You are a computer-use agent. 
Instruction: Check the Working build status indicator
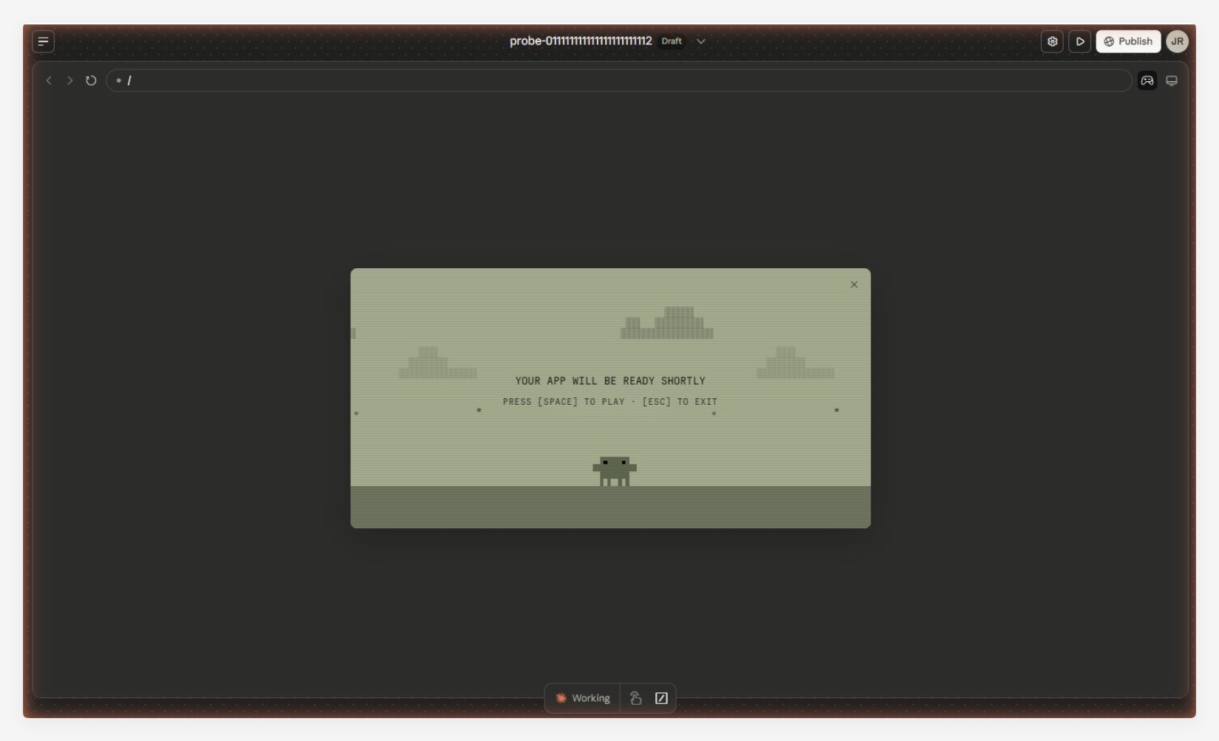click(x=583, y=697)
